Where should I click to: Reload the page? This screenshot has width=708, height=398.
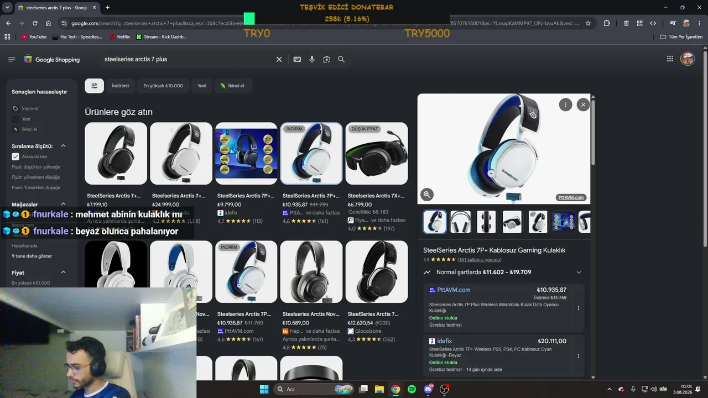point(35,23)
